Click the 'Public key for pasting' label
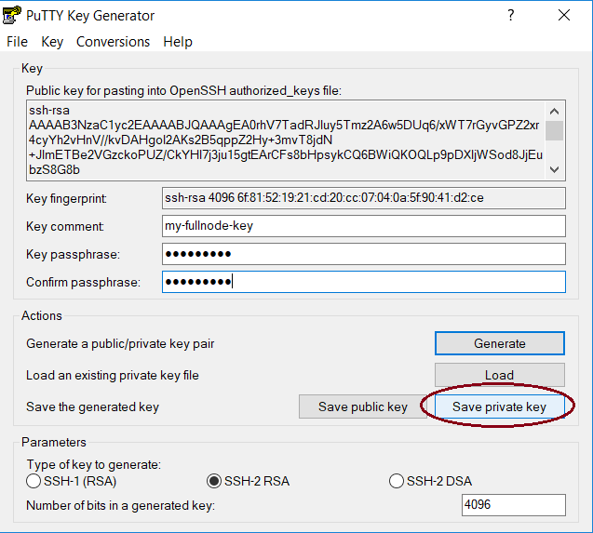This screenshot has height=533, width=593. 183,91
